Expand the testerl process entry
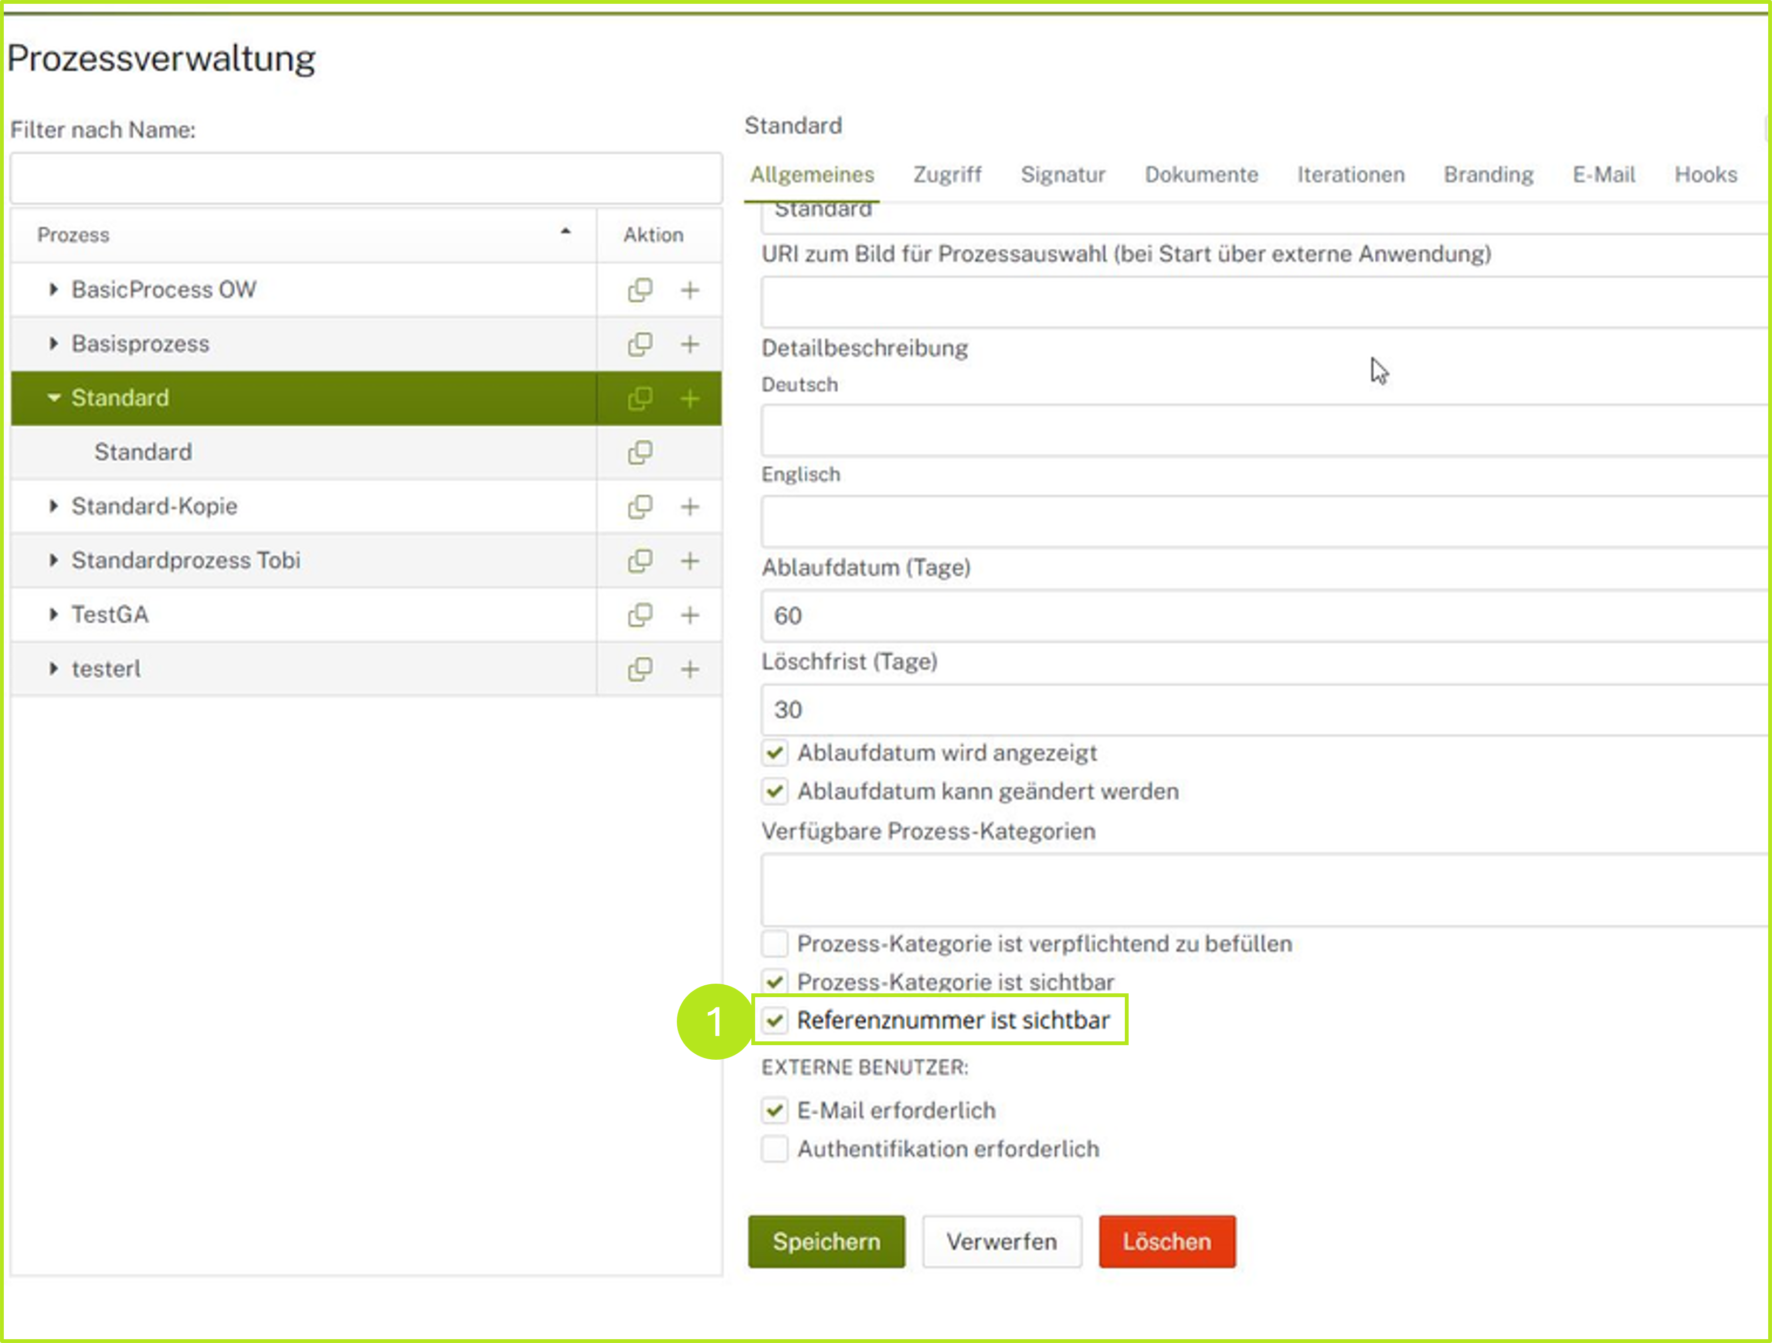This screenshot has width=1772, height=1343. (53, 669)
